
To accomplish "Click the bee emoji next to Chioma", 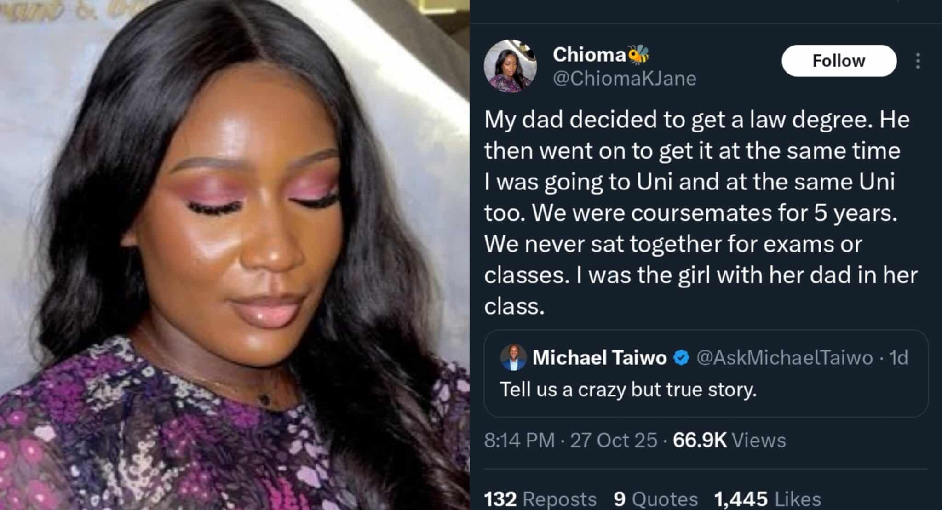I will (639, 54).
